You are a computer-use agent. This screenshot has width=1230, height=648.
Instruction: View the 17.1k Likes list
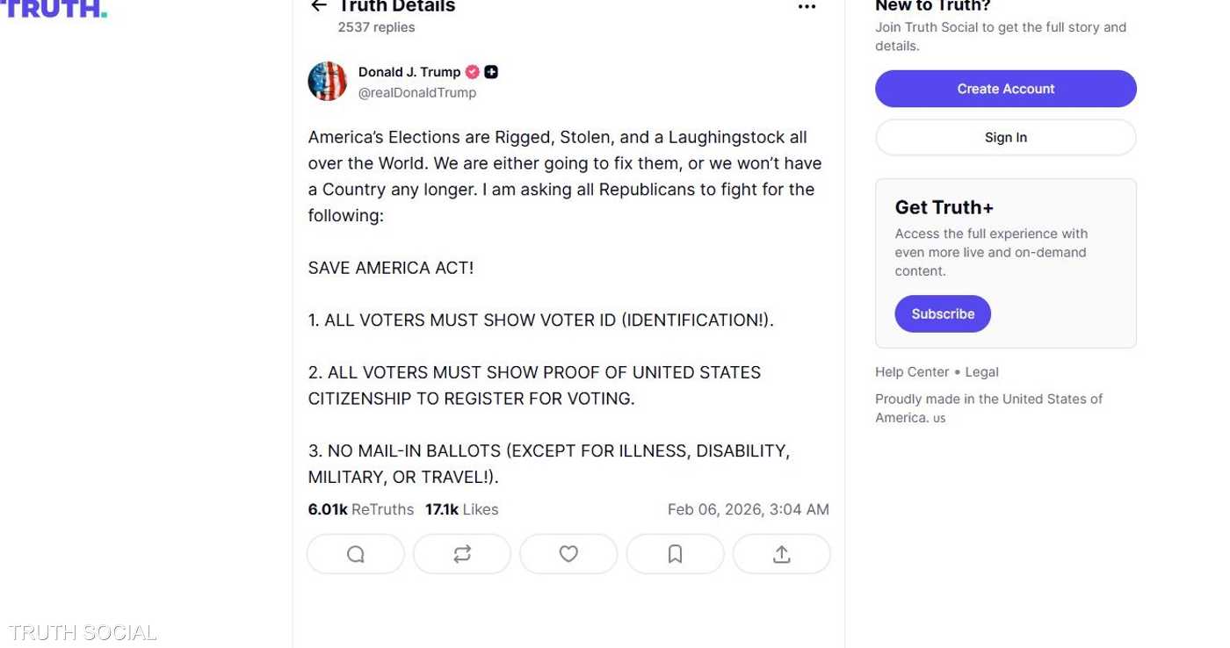point(461,509)
